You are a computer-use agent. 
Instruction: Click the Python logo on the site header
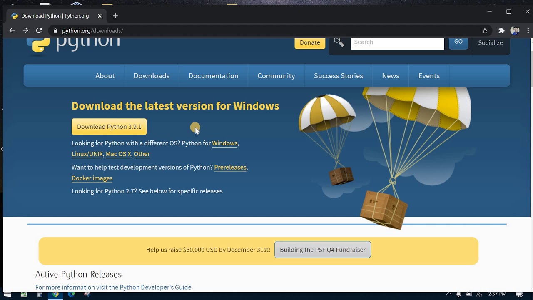tap(73, 45)
